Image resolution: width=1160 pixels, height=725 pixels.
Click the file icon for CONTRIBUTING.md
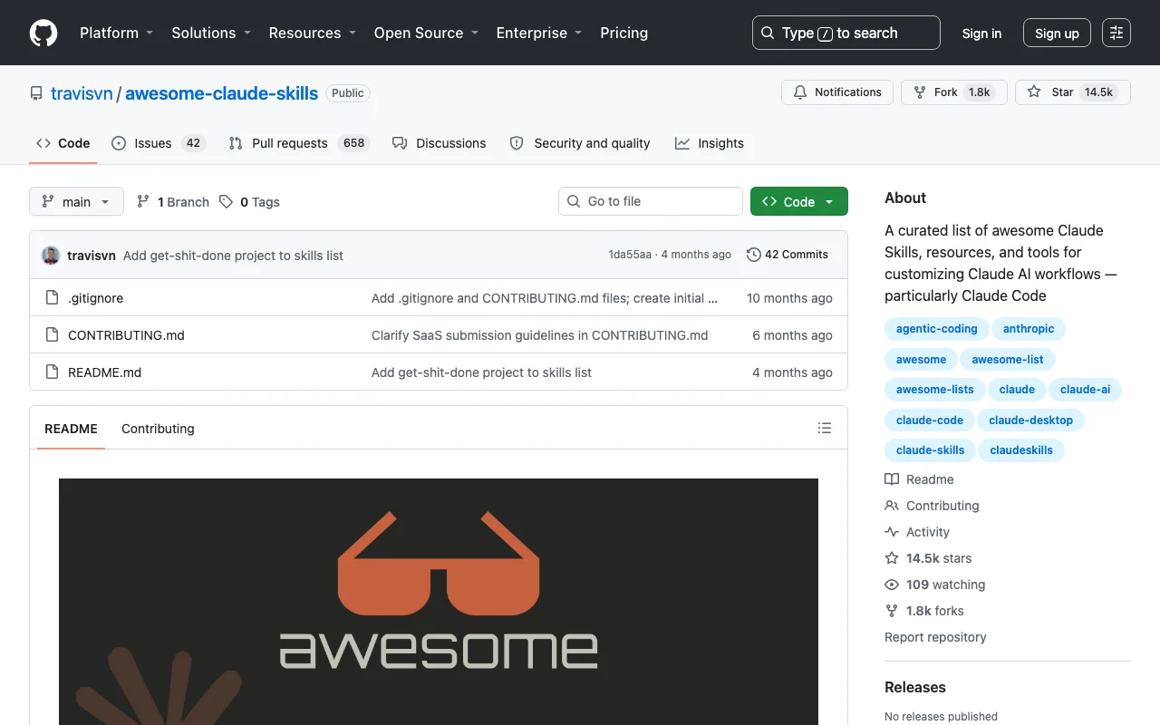coord(52,335)
